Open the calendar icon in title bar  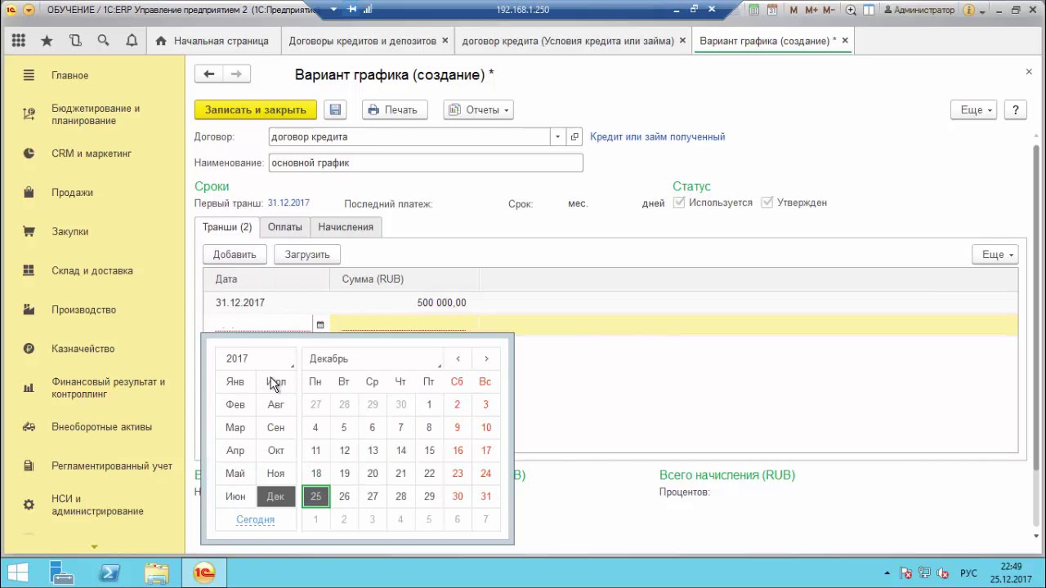point(772,11)
